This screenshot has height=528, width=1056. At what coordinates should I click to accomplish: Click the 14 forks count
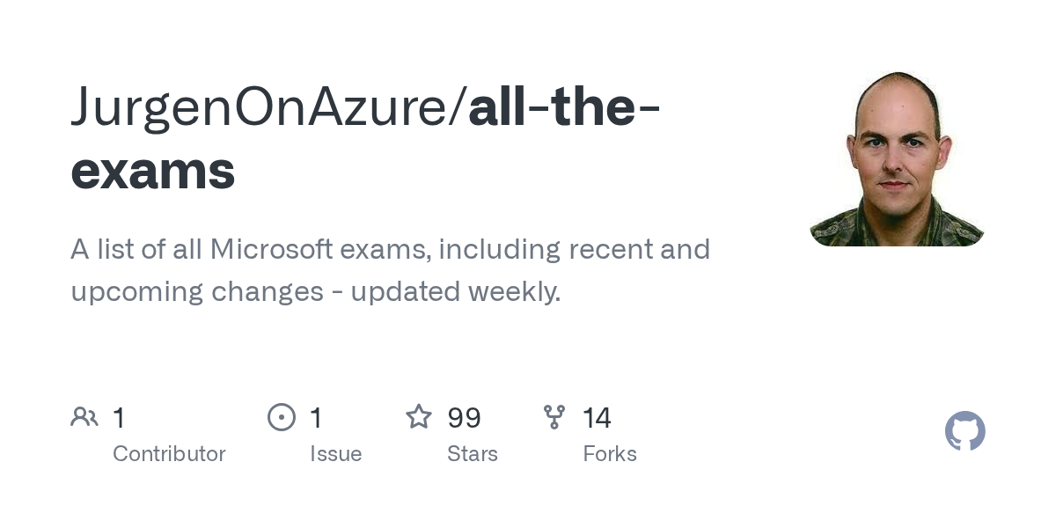(597, 417)
